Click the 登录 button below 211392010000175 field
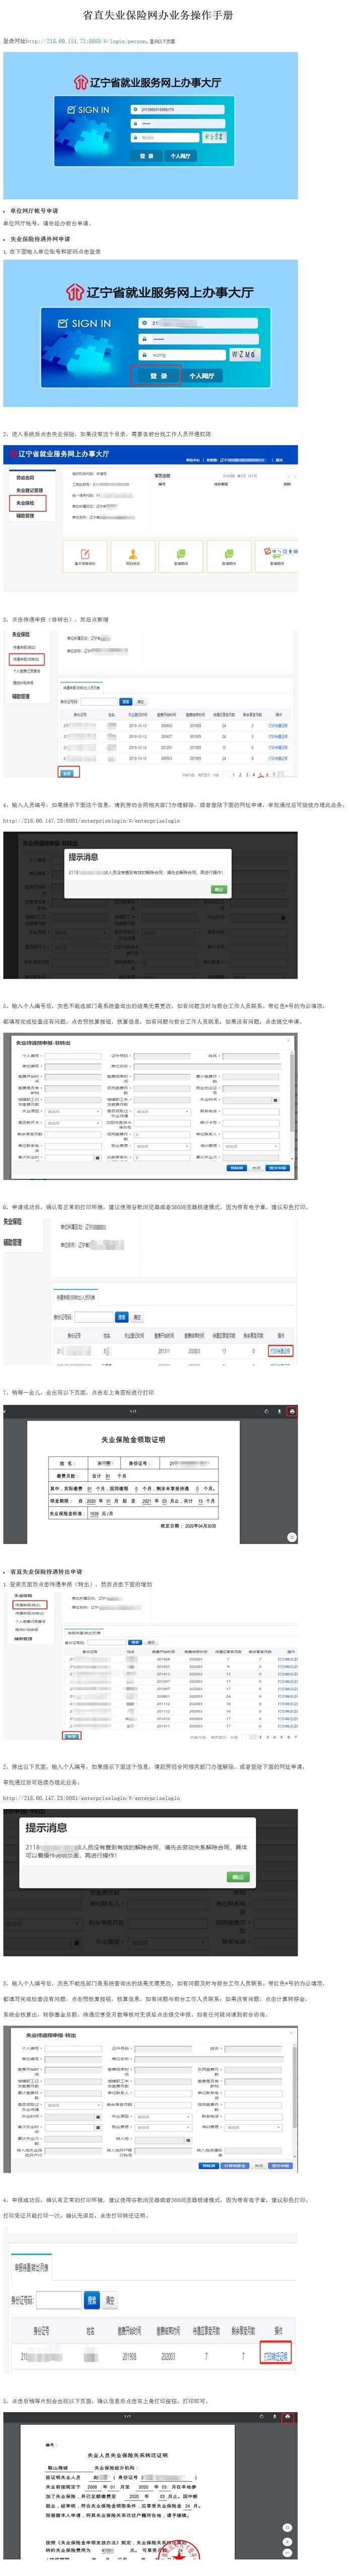 [x=148, y=156]
